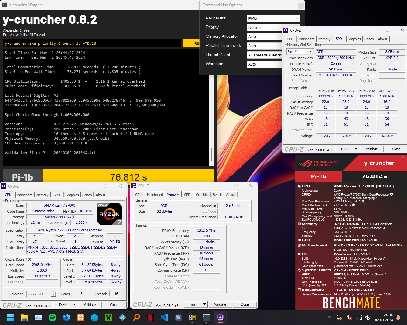Click Tools button in CPU-Z Memory window
The height and width of the screenshot is (325, 407).
pyautogui.click(x=193, y=304)
